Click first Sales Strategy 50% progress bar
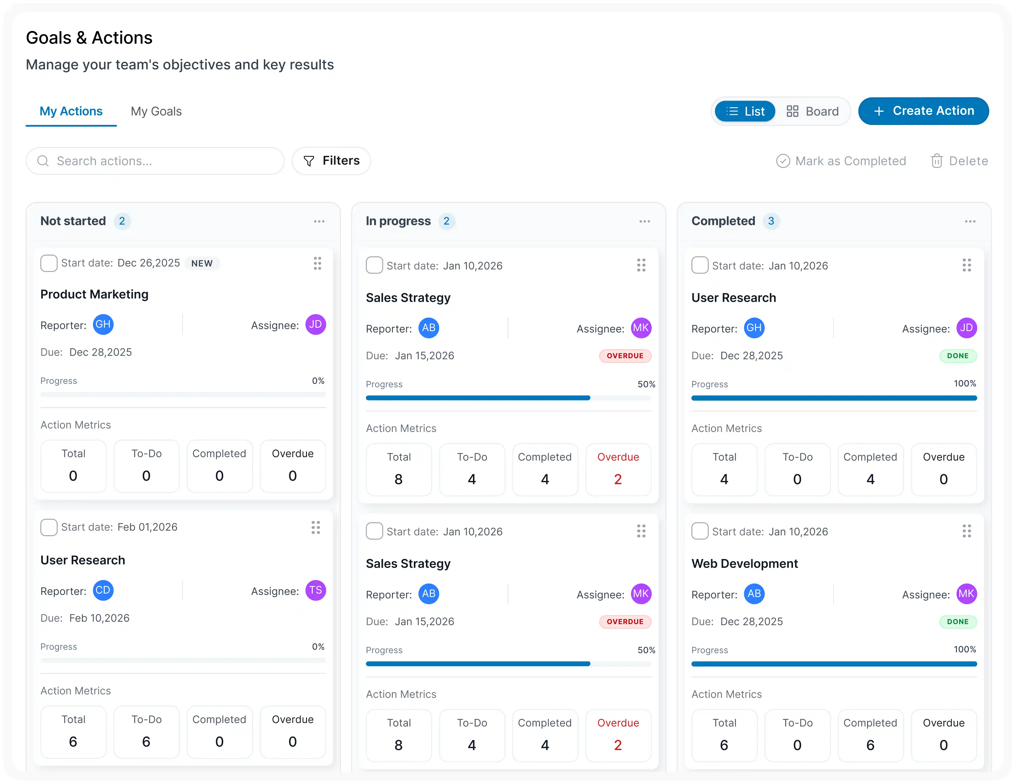The width and height of the screenshot is (1015, 784). tap(509, 398)
